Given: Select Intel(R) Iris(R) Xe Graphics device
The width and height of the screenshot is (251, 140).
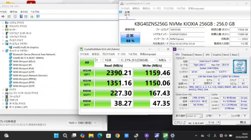Looking at the screenshot, I should point(26,47).
